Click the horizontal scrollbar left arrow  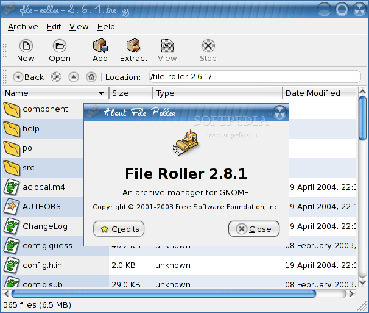point(7,293)
